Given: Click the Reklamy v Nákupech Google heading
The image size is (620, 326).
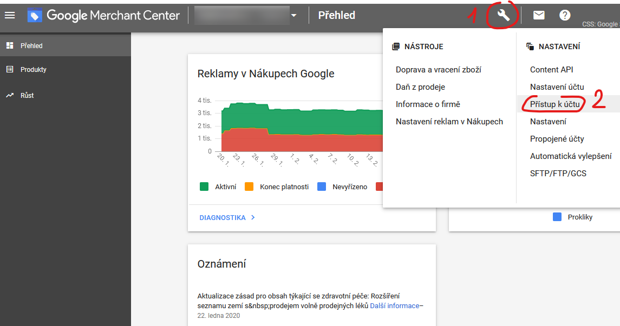Looking at the screenshot, I should coord(266,74).
